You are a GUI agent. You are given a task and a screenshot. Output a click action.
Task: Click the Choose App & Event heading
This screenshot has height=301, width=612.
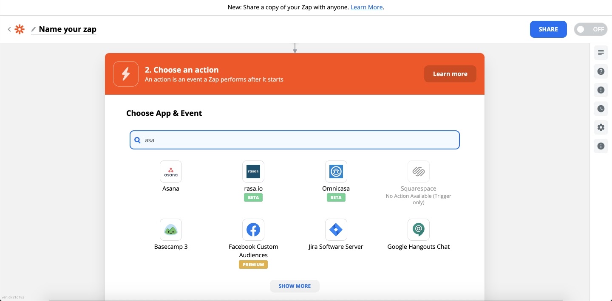tap(164, 113)
